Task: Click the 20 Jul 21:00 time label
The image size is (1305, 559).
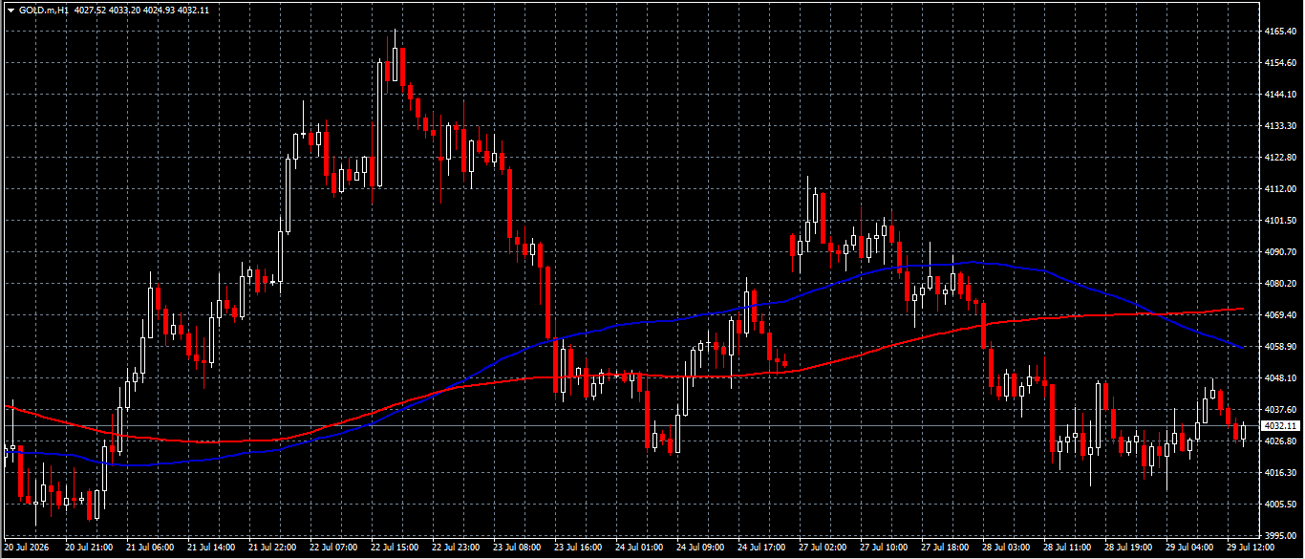Action: [x=89, y=548]
